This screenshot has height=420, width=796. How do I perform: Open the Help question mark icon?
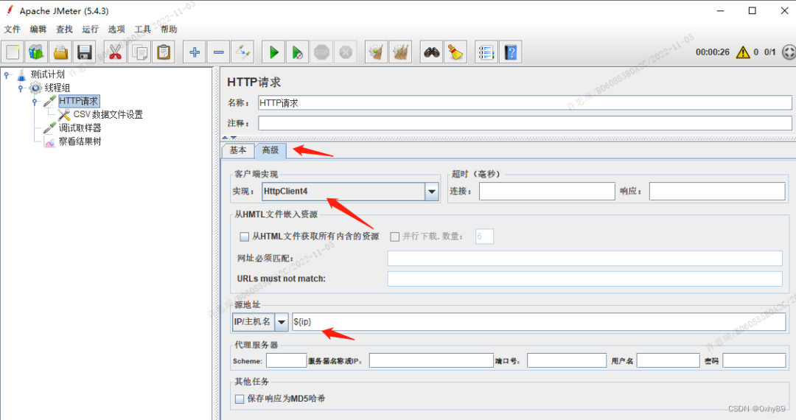(511, 52)
